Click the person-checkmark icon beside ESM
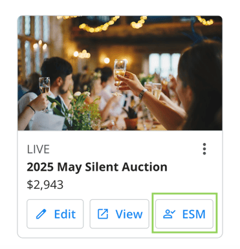Screen dimensions: 240x249 (x=169, y=214)
